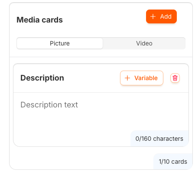The height and width of the screenshot is (175, 195).
Task: Click the Description heading label
Action: tap(42, 78)
